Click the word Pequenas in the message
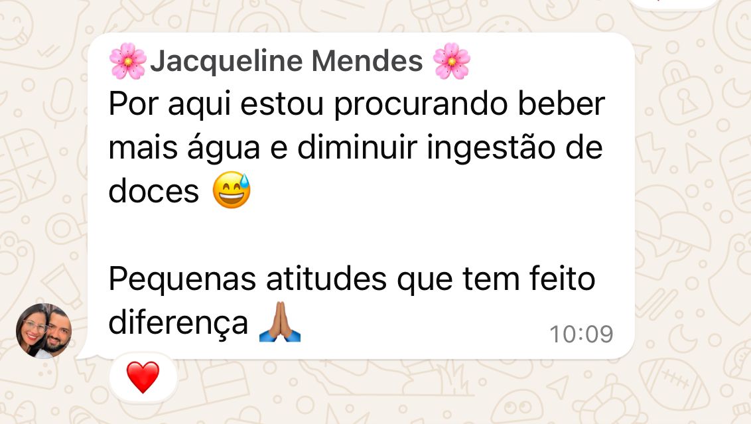751x424 pixels. coord(182,280)
